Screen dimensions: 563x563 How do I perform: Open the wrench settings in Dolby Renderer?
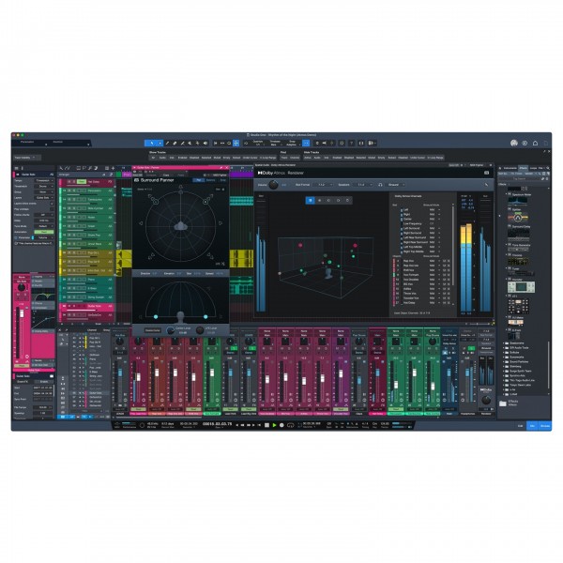pos(486,185)
